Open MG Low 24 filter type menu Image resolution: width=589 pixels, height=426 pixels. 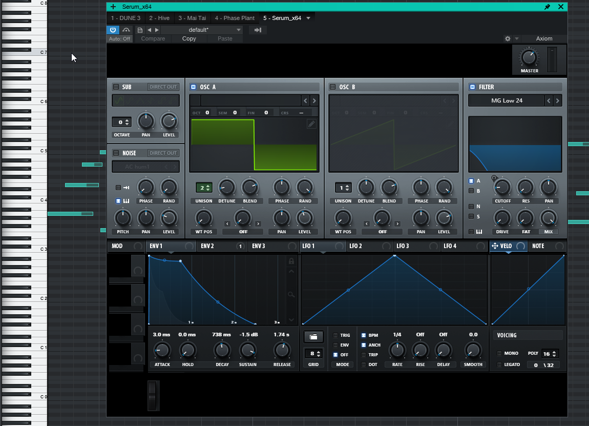(x=507, y=101)
